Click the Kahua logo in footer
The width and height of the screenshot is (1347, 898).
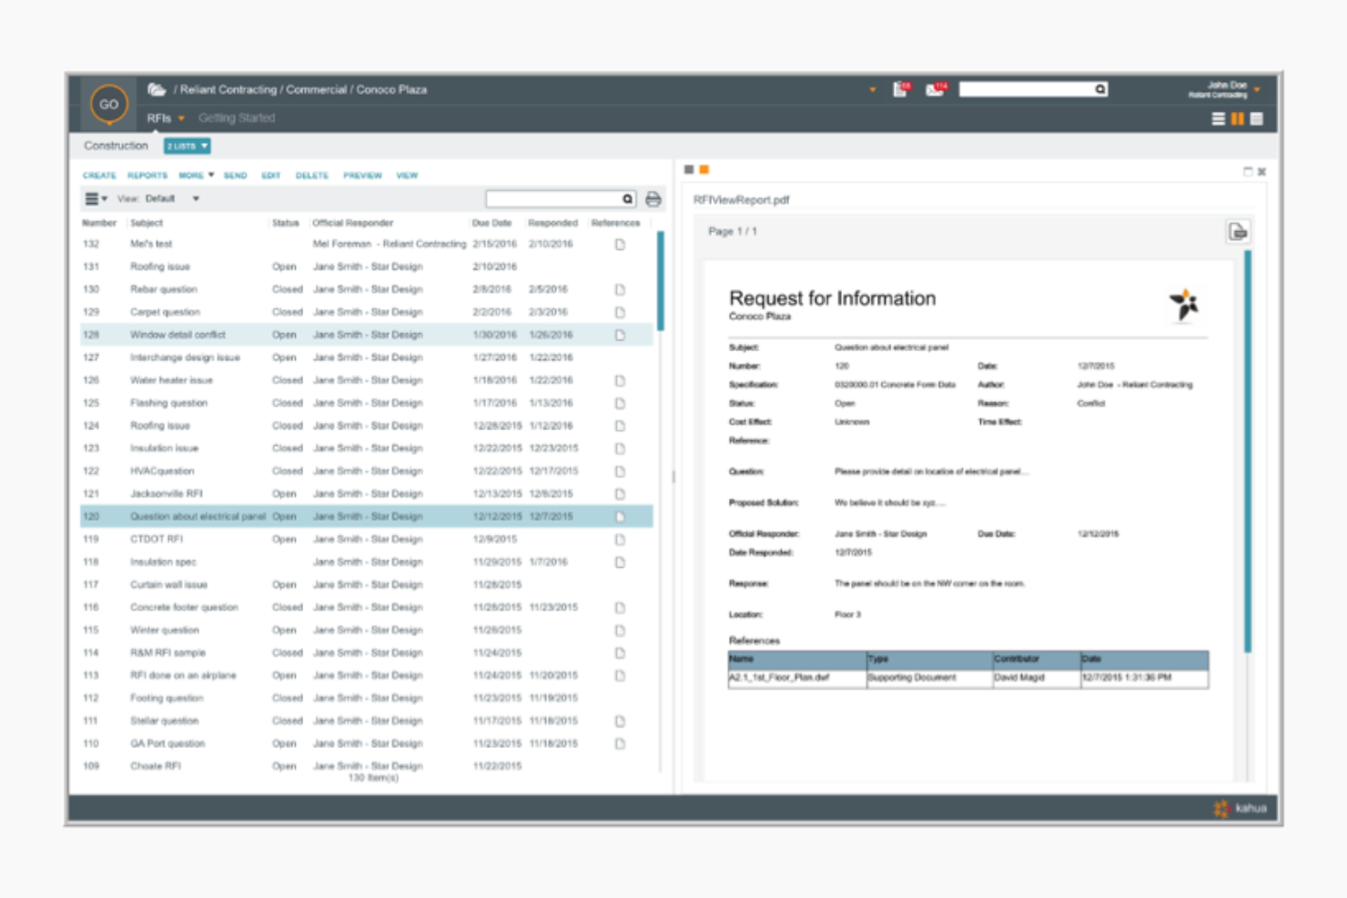(x=1240, y=808)
